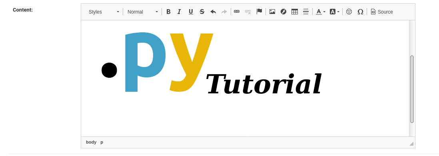The height and width of the screenshot is (156, 439).
Task: Insert a table
Action: click(295, 12)
